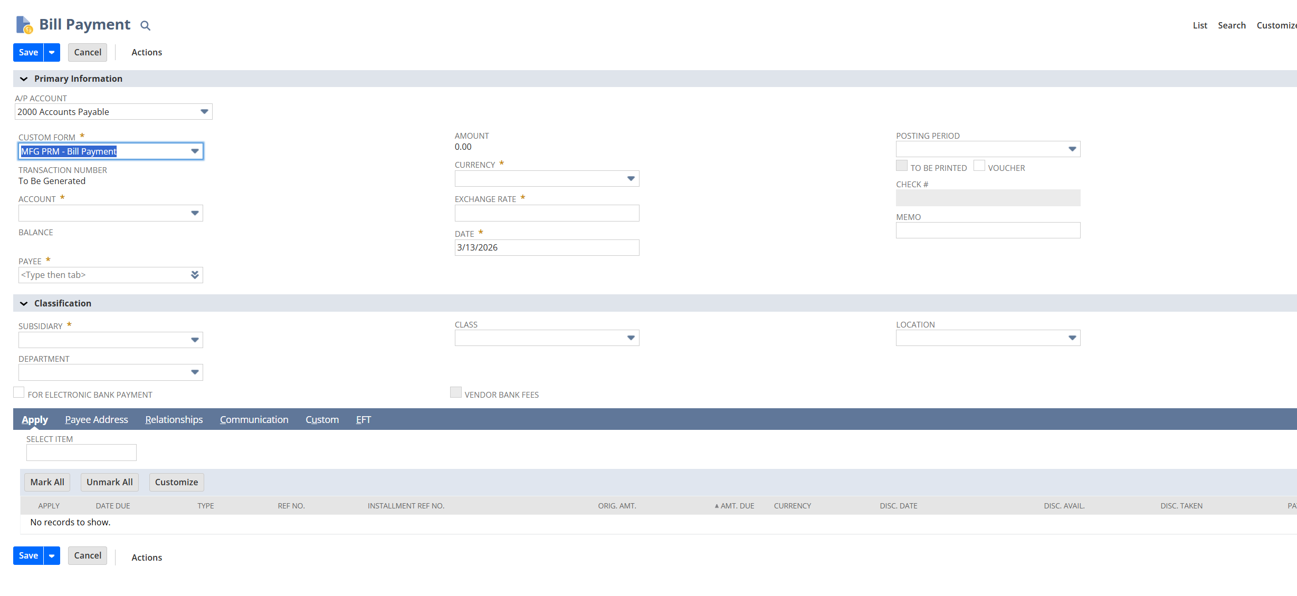The height and width of the screenshot is (596, 1297).
Task: Enable the Voucher checkbox
Action: tap(979, 166)
